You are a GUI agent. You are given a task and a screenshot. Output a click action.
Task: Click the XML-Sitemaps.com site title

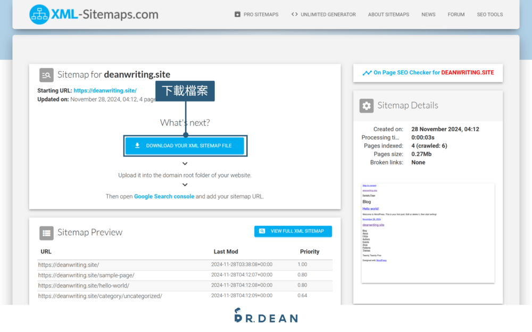click(104, 14)
